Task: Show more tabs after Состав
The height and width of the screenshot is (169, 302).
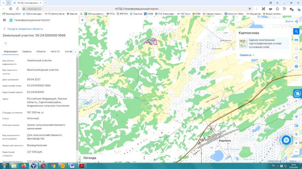Action: (x=75, y=52)
